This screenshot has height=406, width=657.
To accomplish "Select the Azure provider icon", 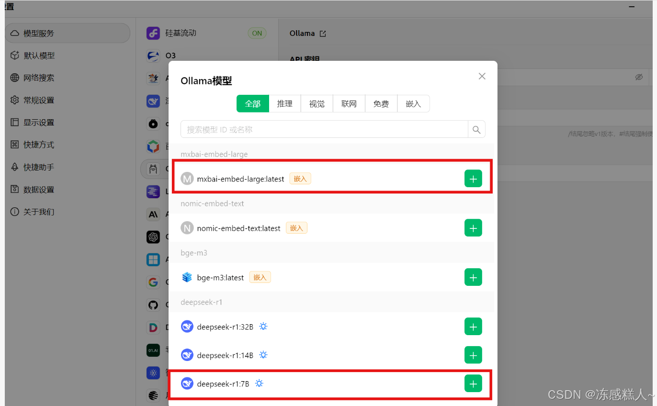I will 153,260.
